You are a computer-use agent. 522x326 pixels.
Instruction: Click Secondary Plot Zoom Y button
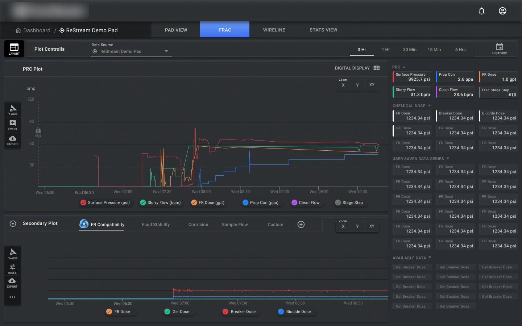pyautogui.click(x=357, y=226)
